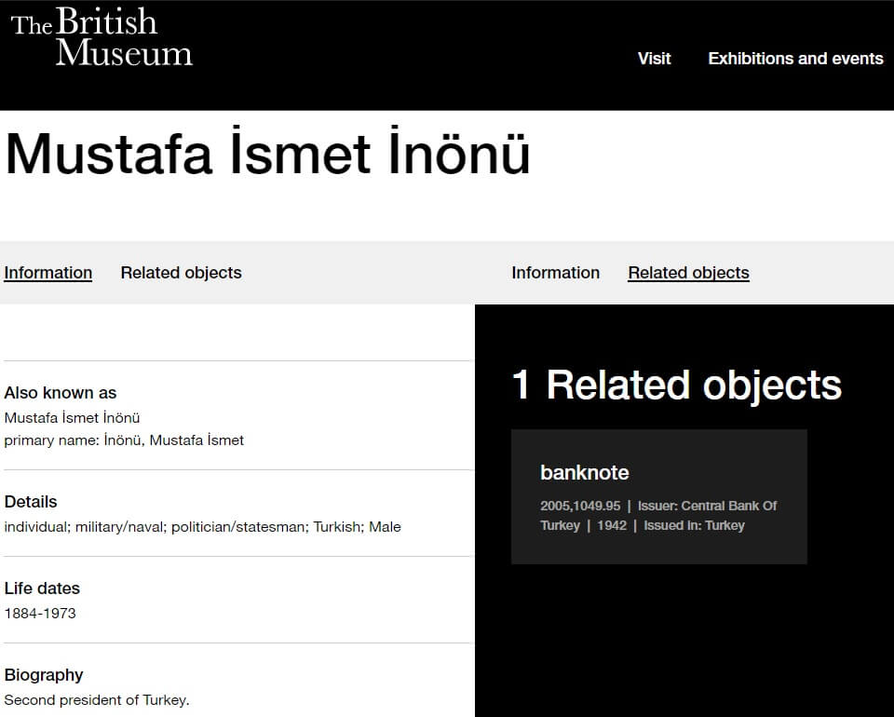Screen dimensions: 894x717
Task: Click the Life dates label
Action: 42,588
